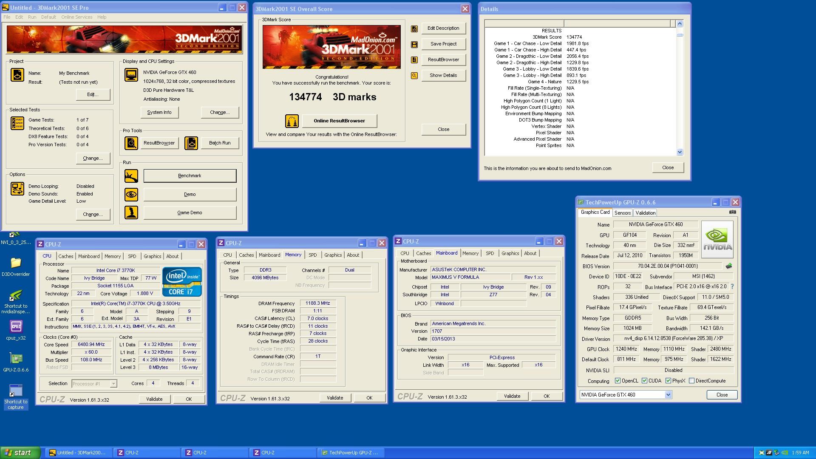Click the 1:59 AM taskbar clock

pos(800,453)
